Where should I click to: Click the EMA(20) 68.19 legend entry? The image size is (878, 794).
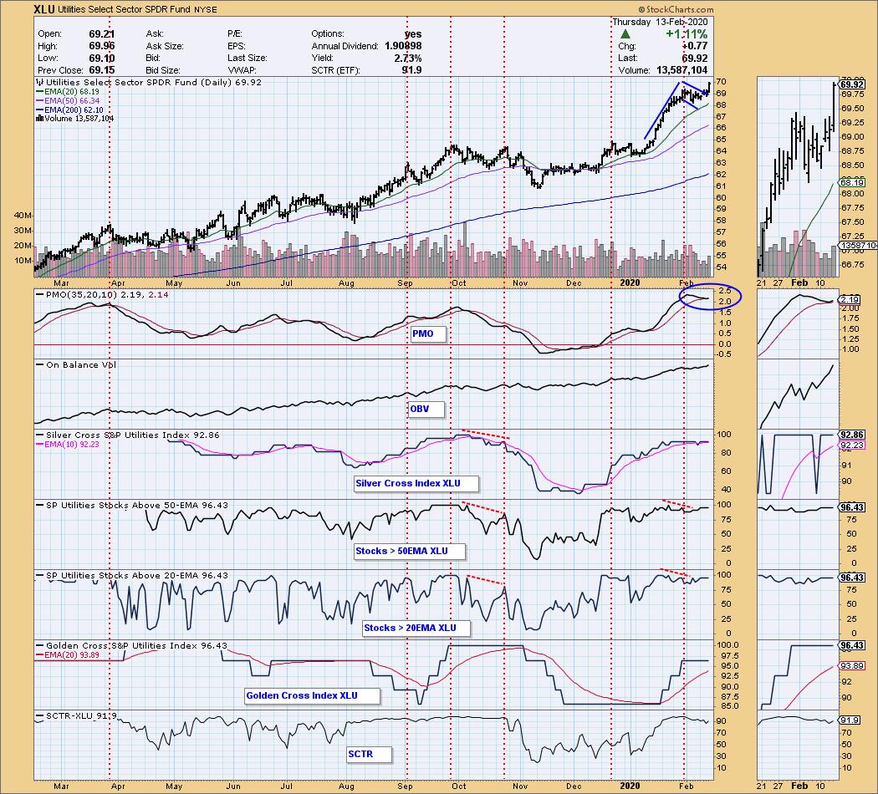(68, 92)
